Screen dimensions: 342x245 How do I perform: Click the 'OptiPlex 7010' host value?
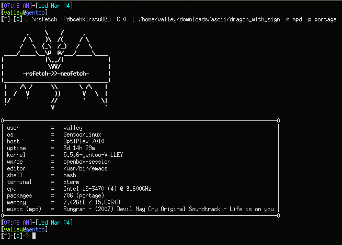click(x=84, y=141)
